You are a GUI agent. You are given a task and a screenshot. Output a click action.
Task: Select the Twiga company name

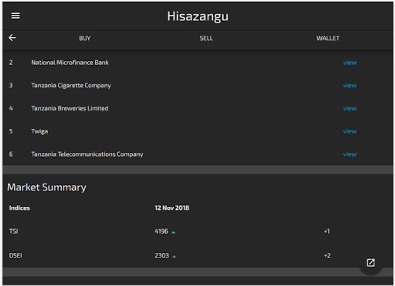39,131
